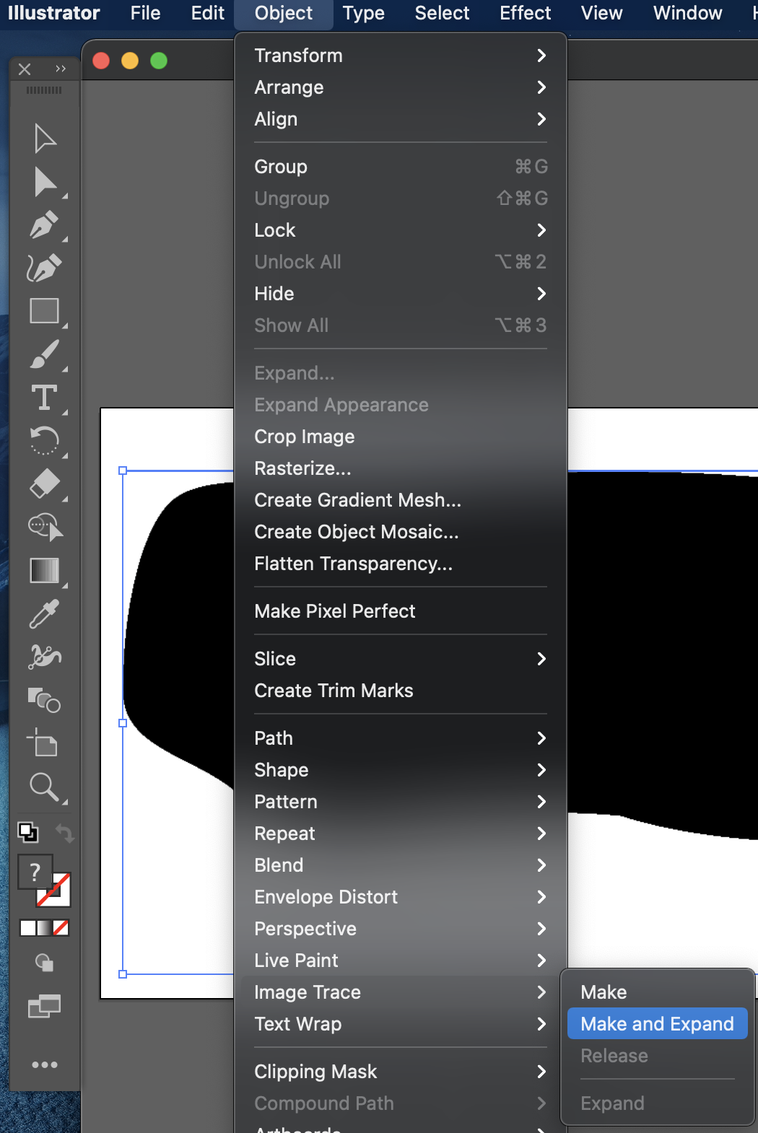This screenshot has width=758, height=1133.
Task: Choose Make and Expand
Action: 657,1024
